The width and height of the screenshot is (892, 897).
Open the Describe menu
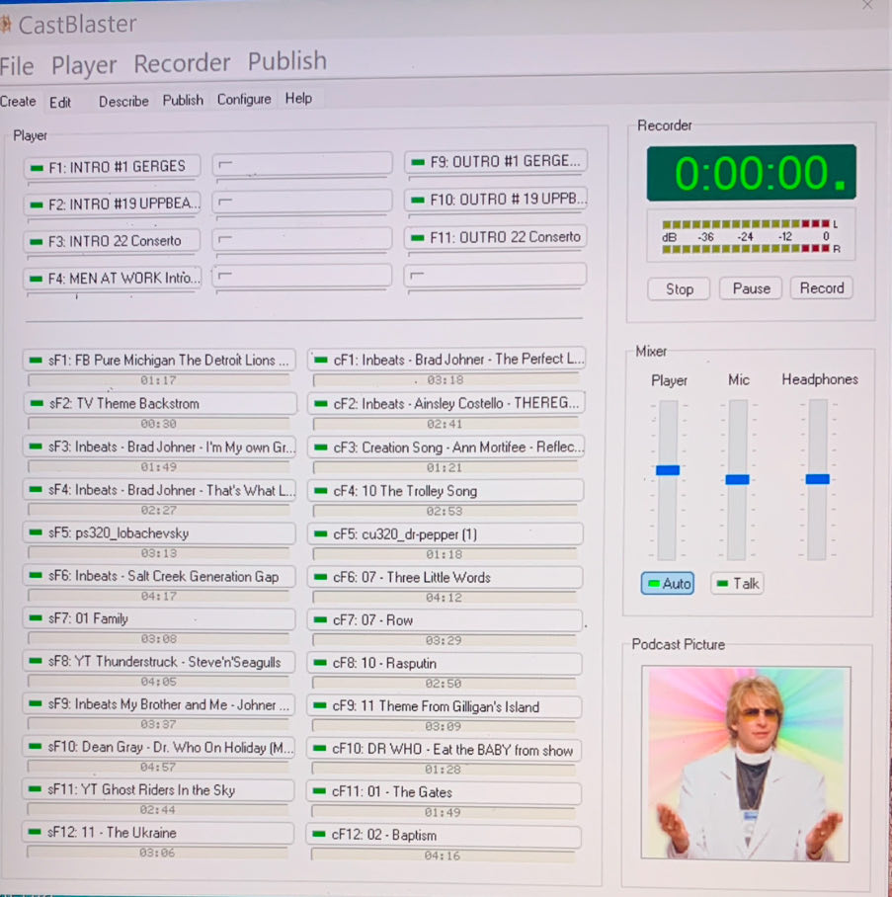coord(123,101)
